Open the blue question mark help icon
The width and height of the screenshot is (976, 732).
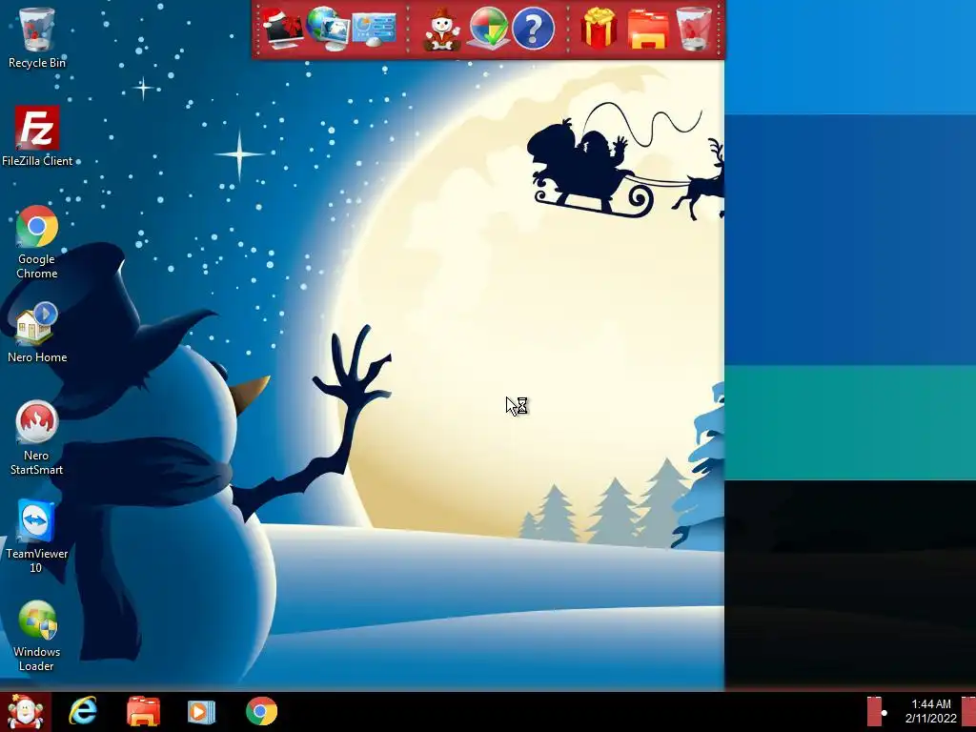click(x=534, y=29)
